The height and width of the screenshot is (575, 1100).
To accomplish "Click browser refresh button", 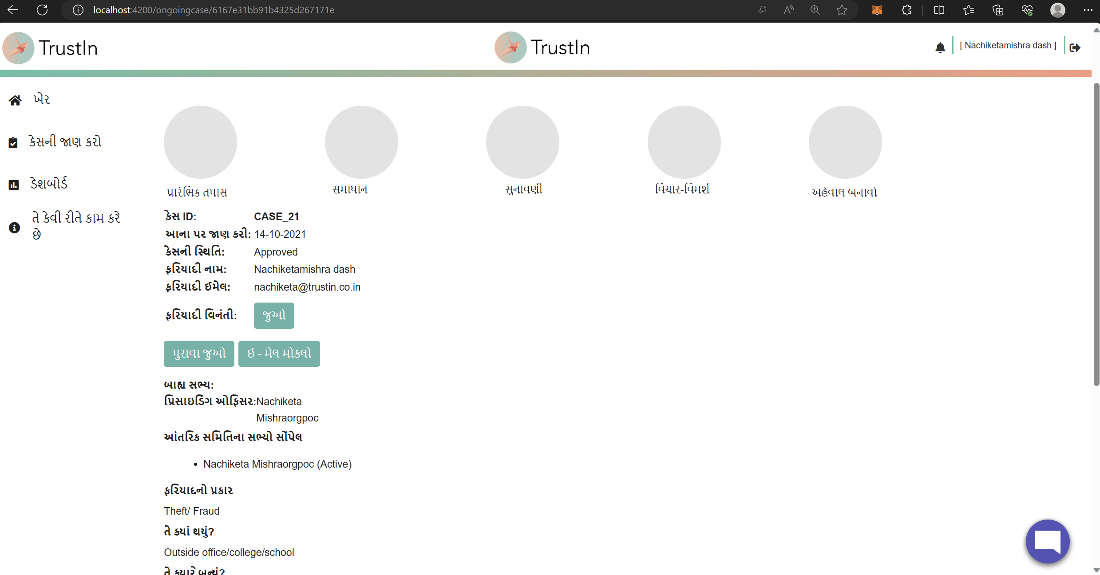I will pyautogui.click(x=42, y=10).
